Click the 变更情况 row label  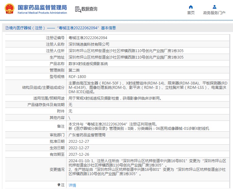[57, 170]
